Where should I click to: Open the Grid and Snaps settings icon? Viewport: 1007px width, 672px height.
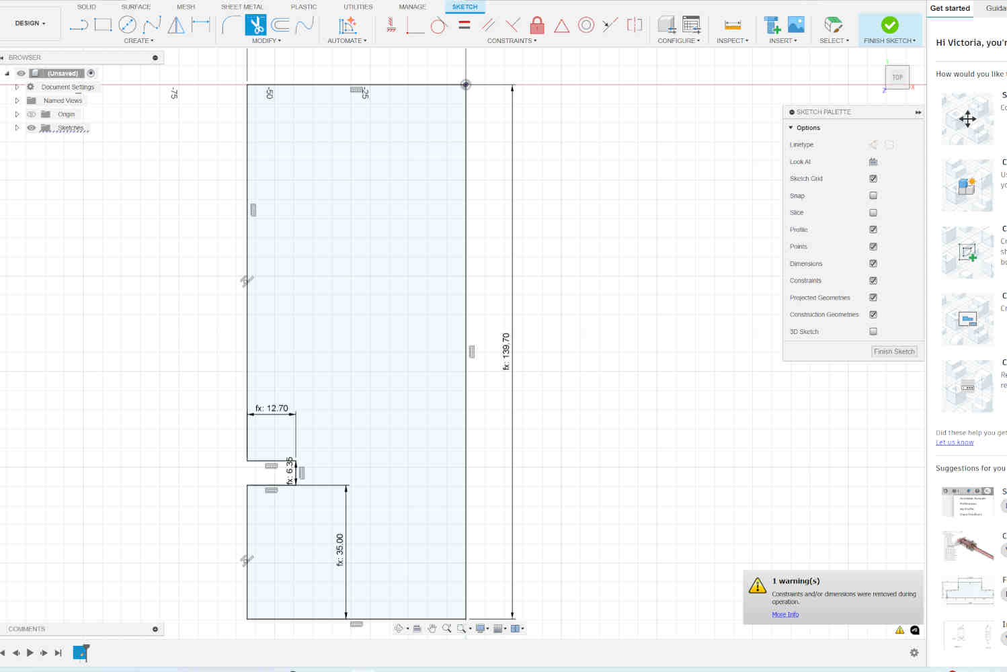[x=498, y=628]
